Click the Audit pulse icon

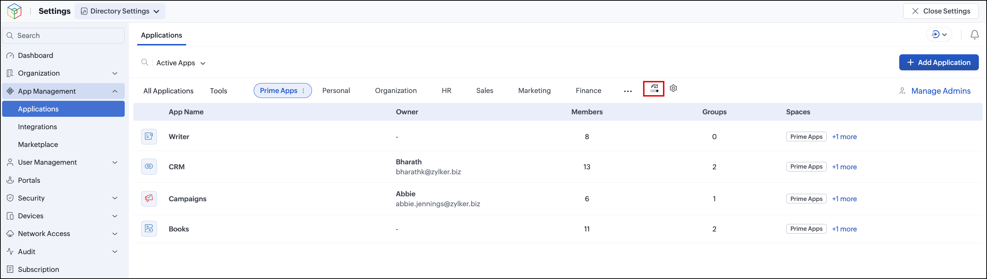[x=10, y=251]
